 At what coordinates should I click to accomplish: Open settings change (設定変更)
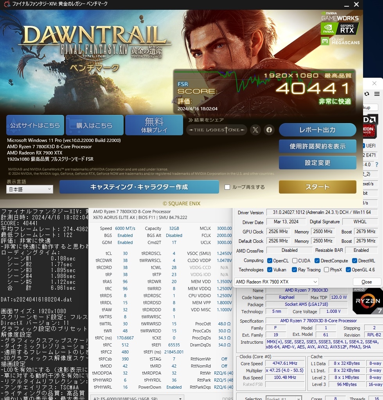pyautogui.click(x=317, y=163)
